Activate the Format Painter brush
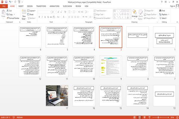The width and height of the screenshot is (179, 119). pos(13,18)
